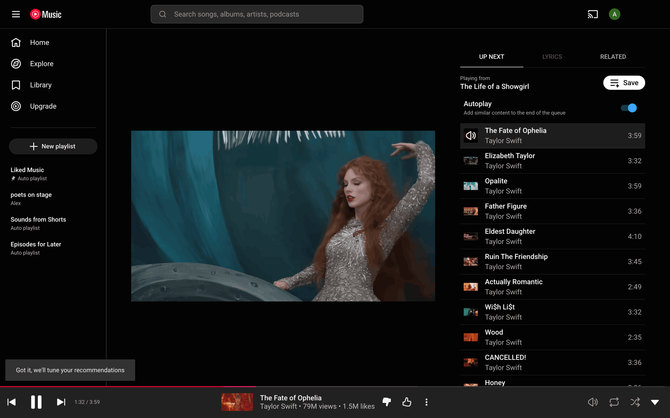This screenshot has height=418, width=670.
Task: Click the volume speaker icon
Action: tap(593, 402)
